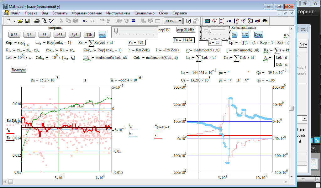Open the Форматирование menu

(x=87, y=13)
